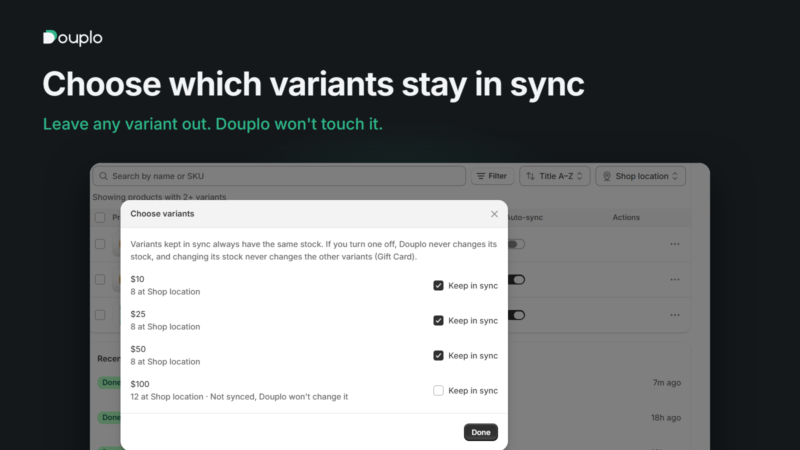The height and width of the screenshot is (450, 800).
Task: Open actions menu for first product row
Action: [x=675, y=244]
